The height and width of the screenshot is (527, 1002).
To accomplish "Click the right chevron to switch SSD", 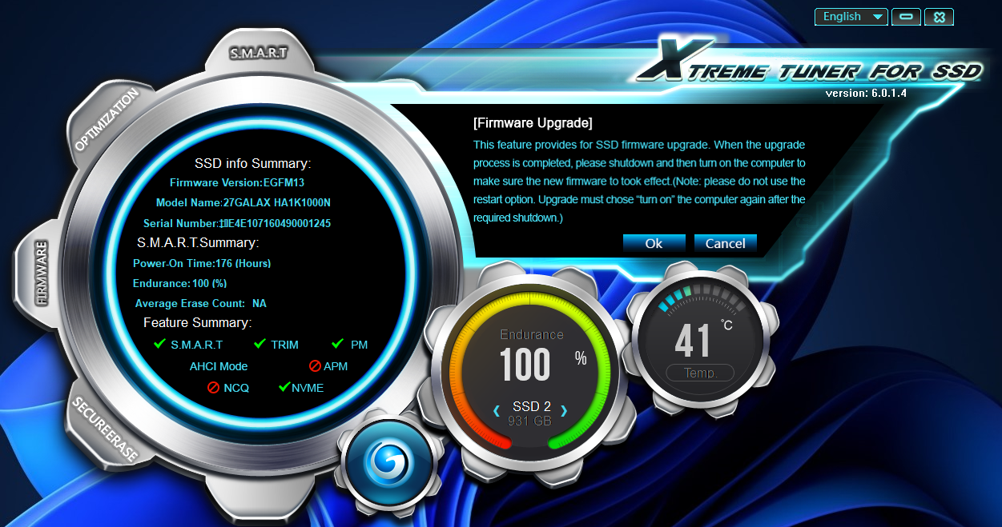I will pyautogui.click(x=565, y=409).
